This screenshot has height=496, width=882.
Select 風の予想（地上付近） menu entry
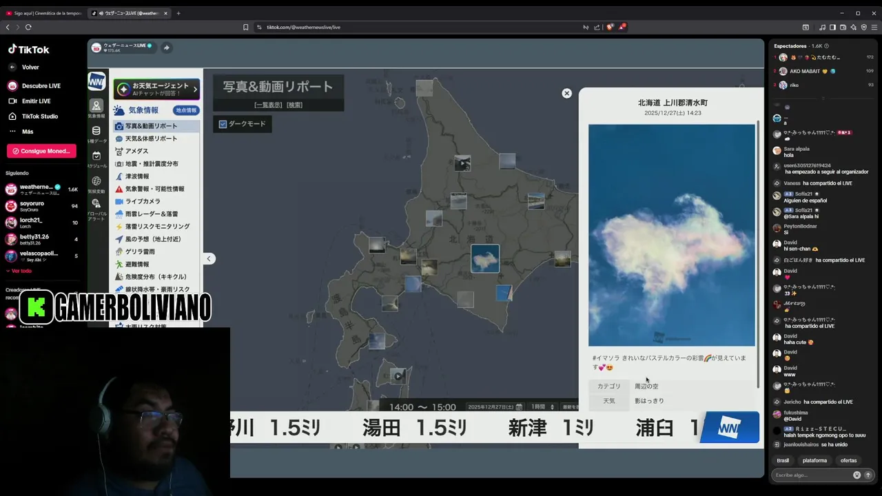pos(156,239)
